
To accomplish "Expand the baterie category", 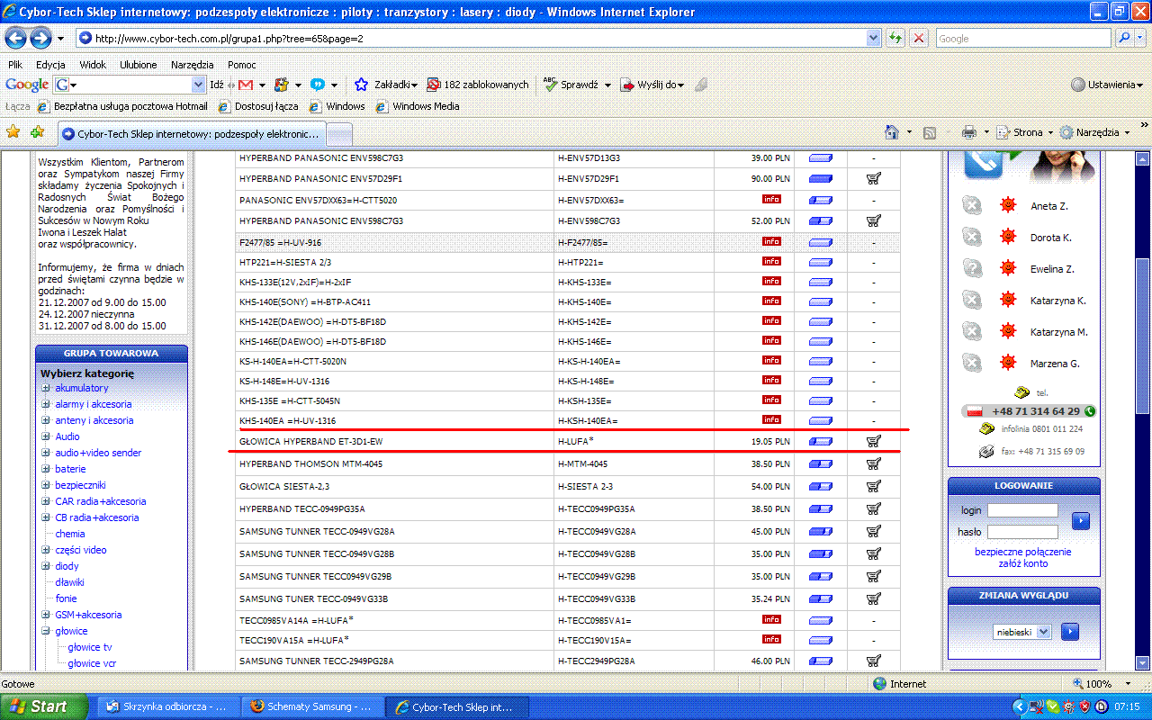I will (x=45, y=469).
